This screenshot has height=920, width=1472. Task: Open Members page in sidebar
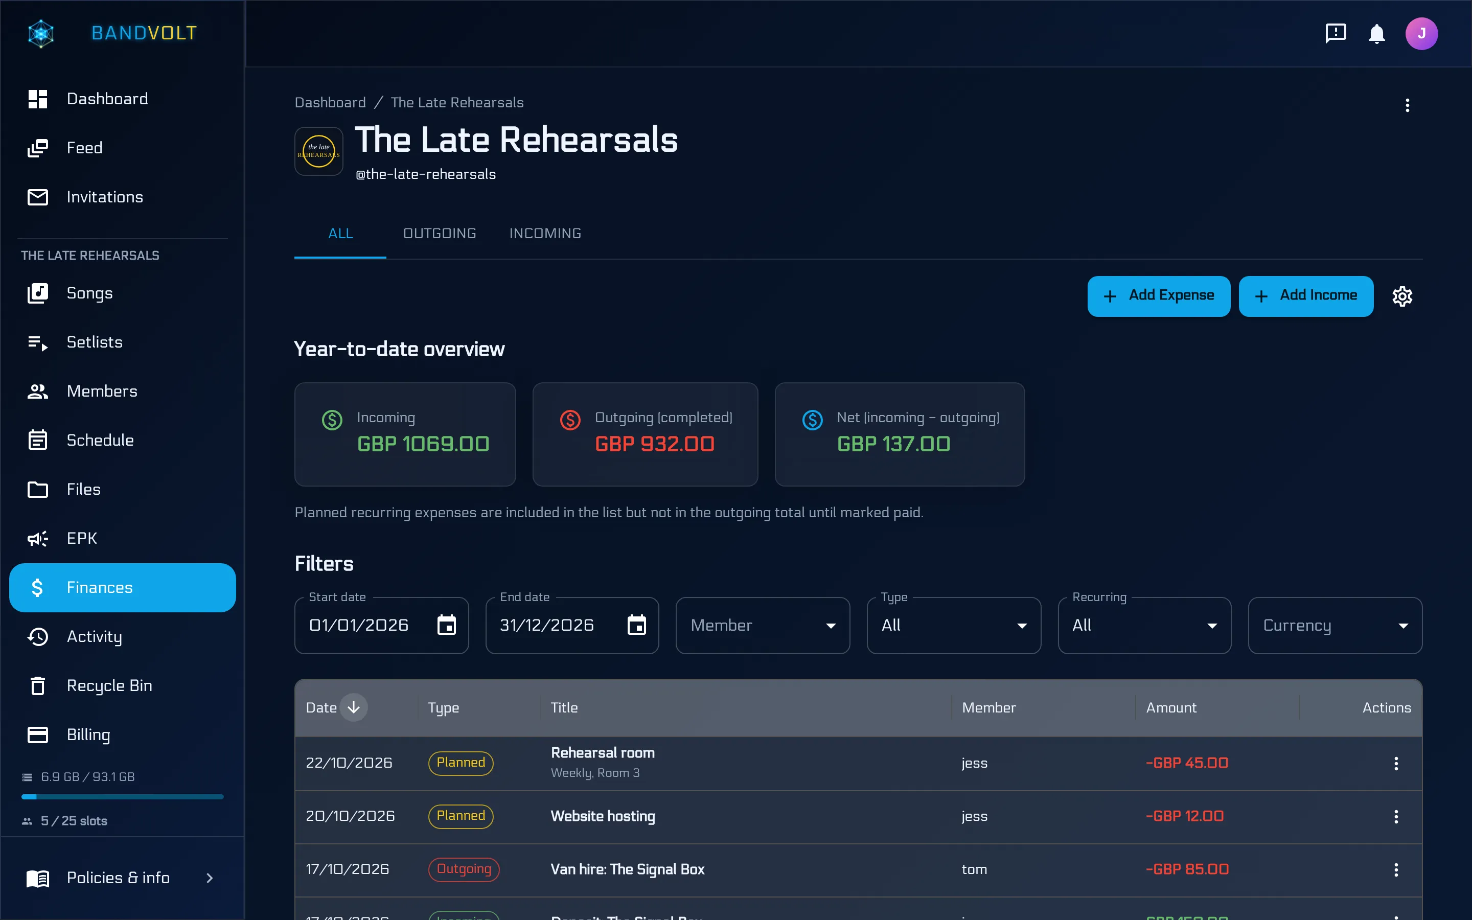coord(122,391)
